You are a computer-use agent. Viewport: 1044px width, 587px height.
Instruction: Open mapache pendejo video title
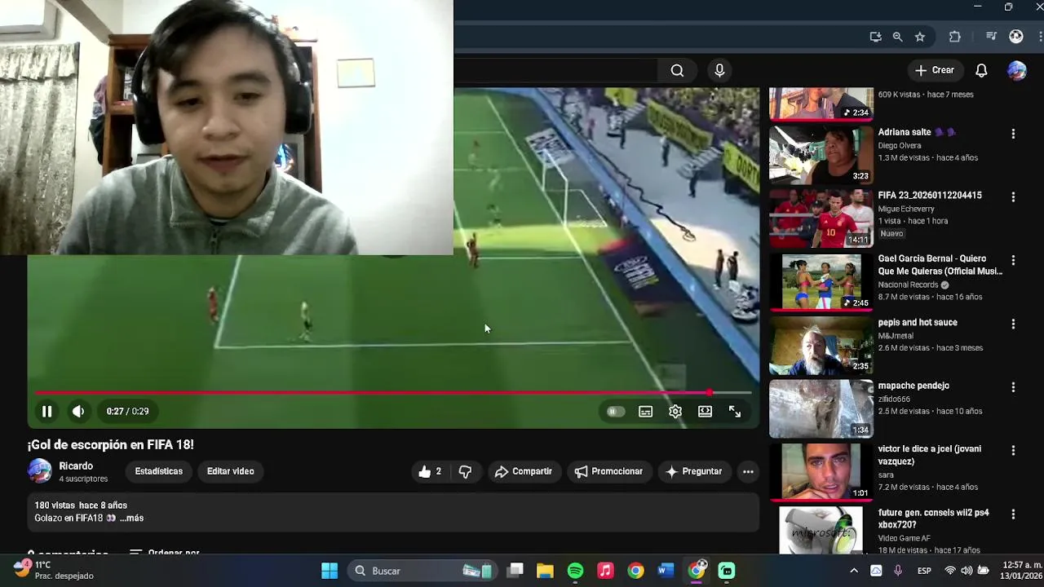pyautogui.click(x=913, y=386)
